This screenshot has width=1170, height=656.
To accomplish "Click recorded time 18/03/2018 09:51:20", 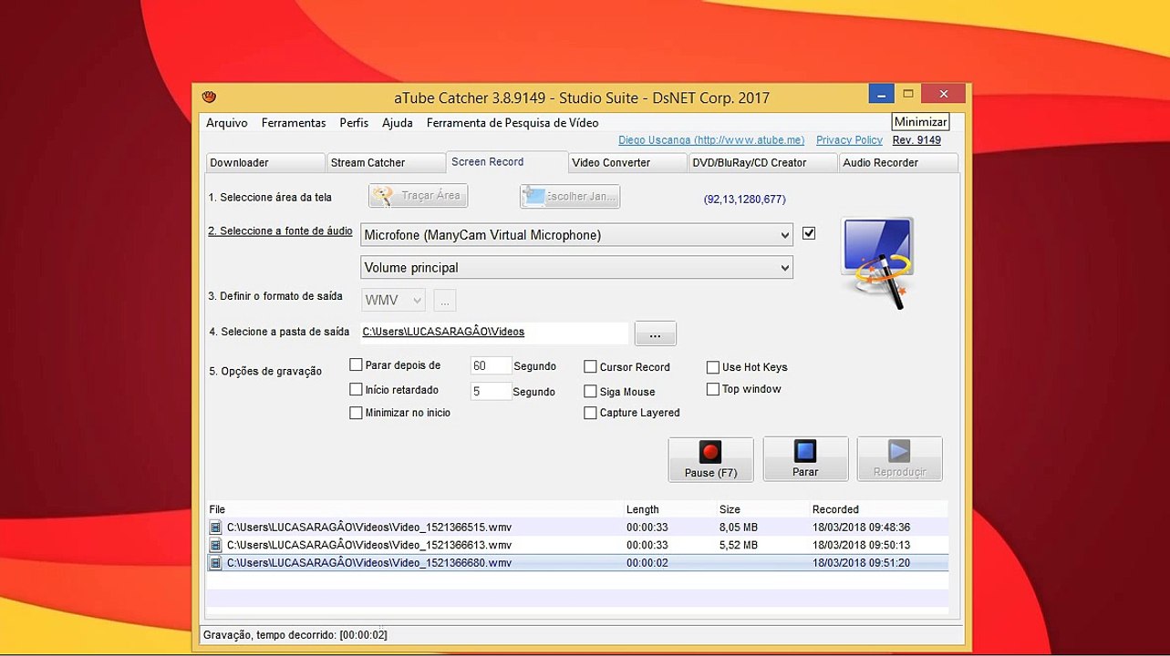I will click(861, 563).
